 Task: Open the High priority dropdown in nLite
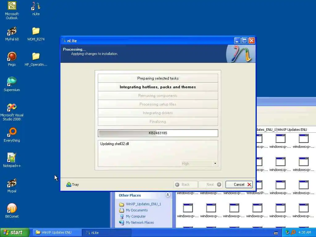(x=215, y=164)
